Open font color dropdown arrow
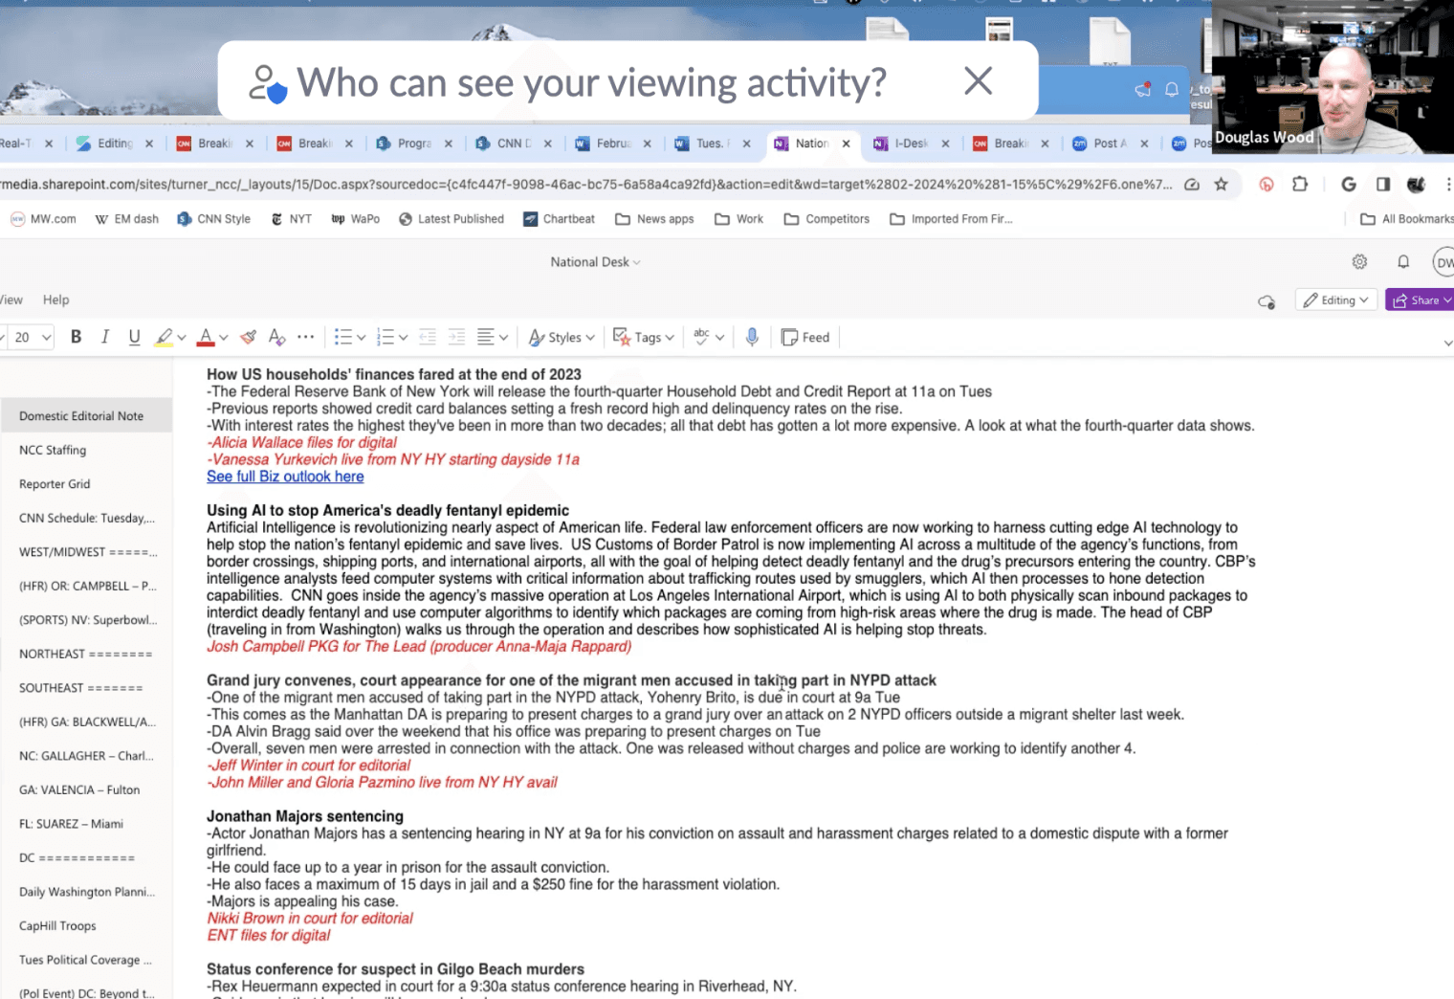Image resolution: width=1454 pixels, height=999 pixels. click(224, 338)
